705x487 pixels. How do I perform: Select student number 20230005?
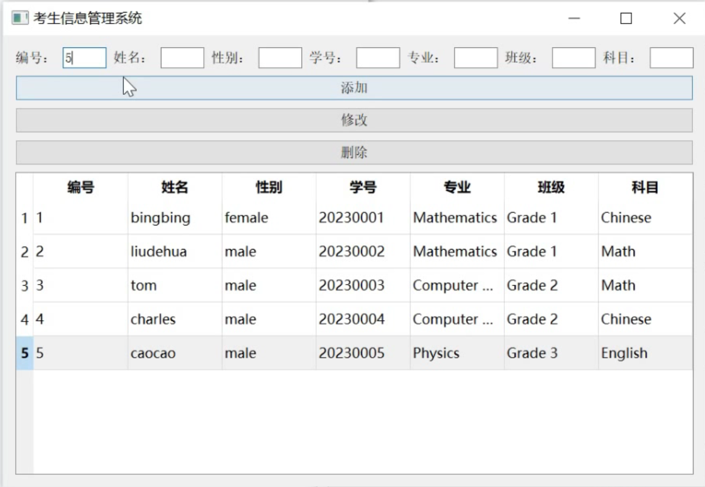tap(363, 353)
